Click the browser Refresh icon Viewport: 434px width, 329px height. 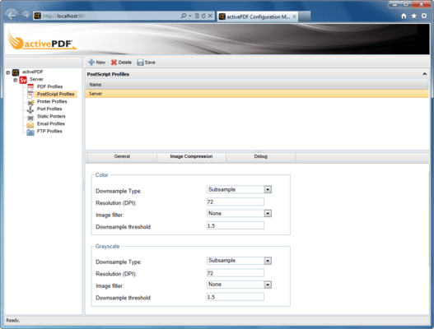203,16
